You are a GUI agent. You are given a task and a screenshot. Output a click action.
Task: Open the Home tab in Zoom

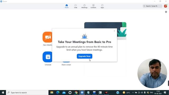pos(67,6)
